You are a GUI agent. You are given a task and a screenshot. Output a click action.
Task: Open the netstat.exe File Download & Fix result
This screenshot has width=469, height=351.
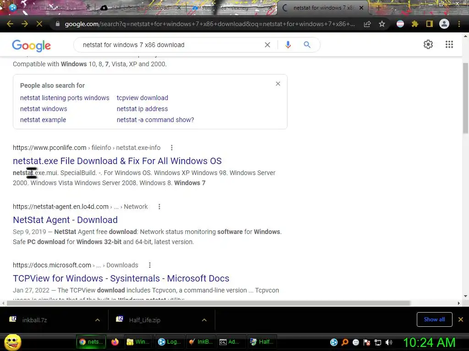[117, 161]
